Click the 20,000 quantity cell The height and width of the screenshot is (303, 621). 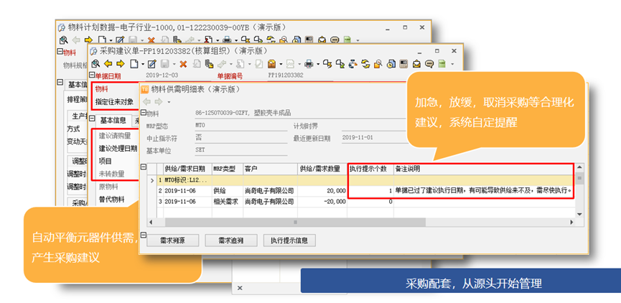tap(322, 191)
